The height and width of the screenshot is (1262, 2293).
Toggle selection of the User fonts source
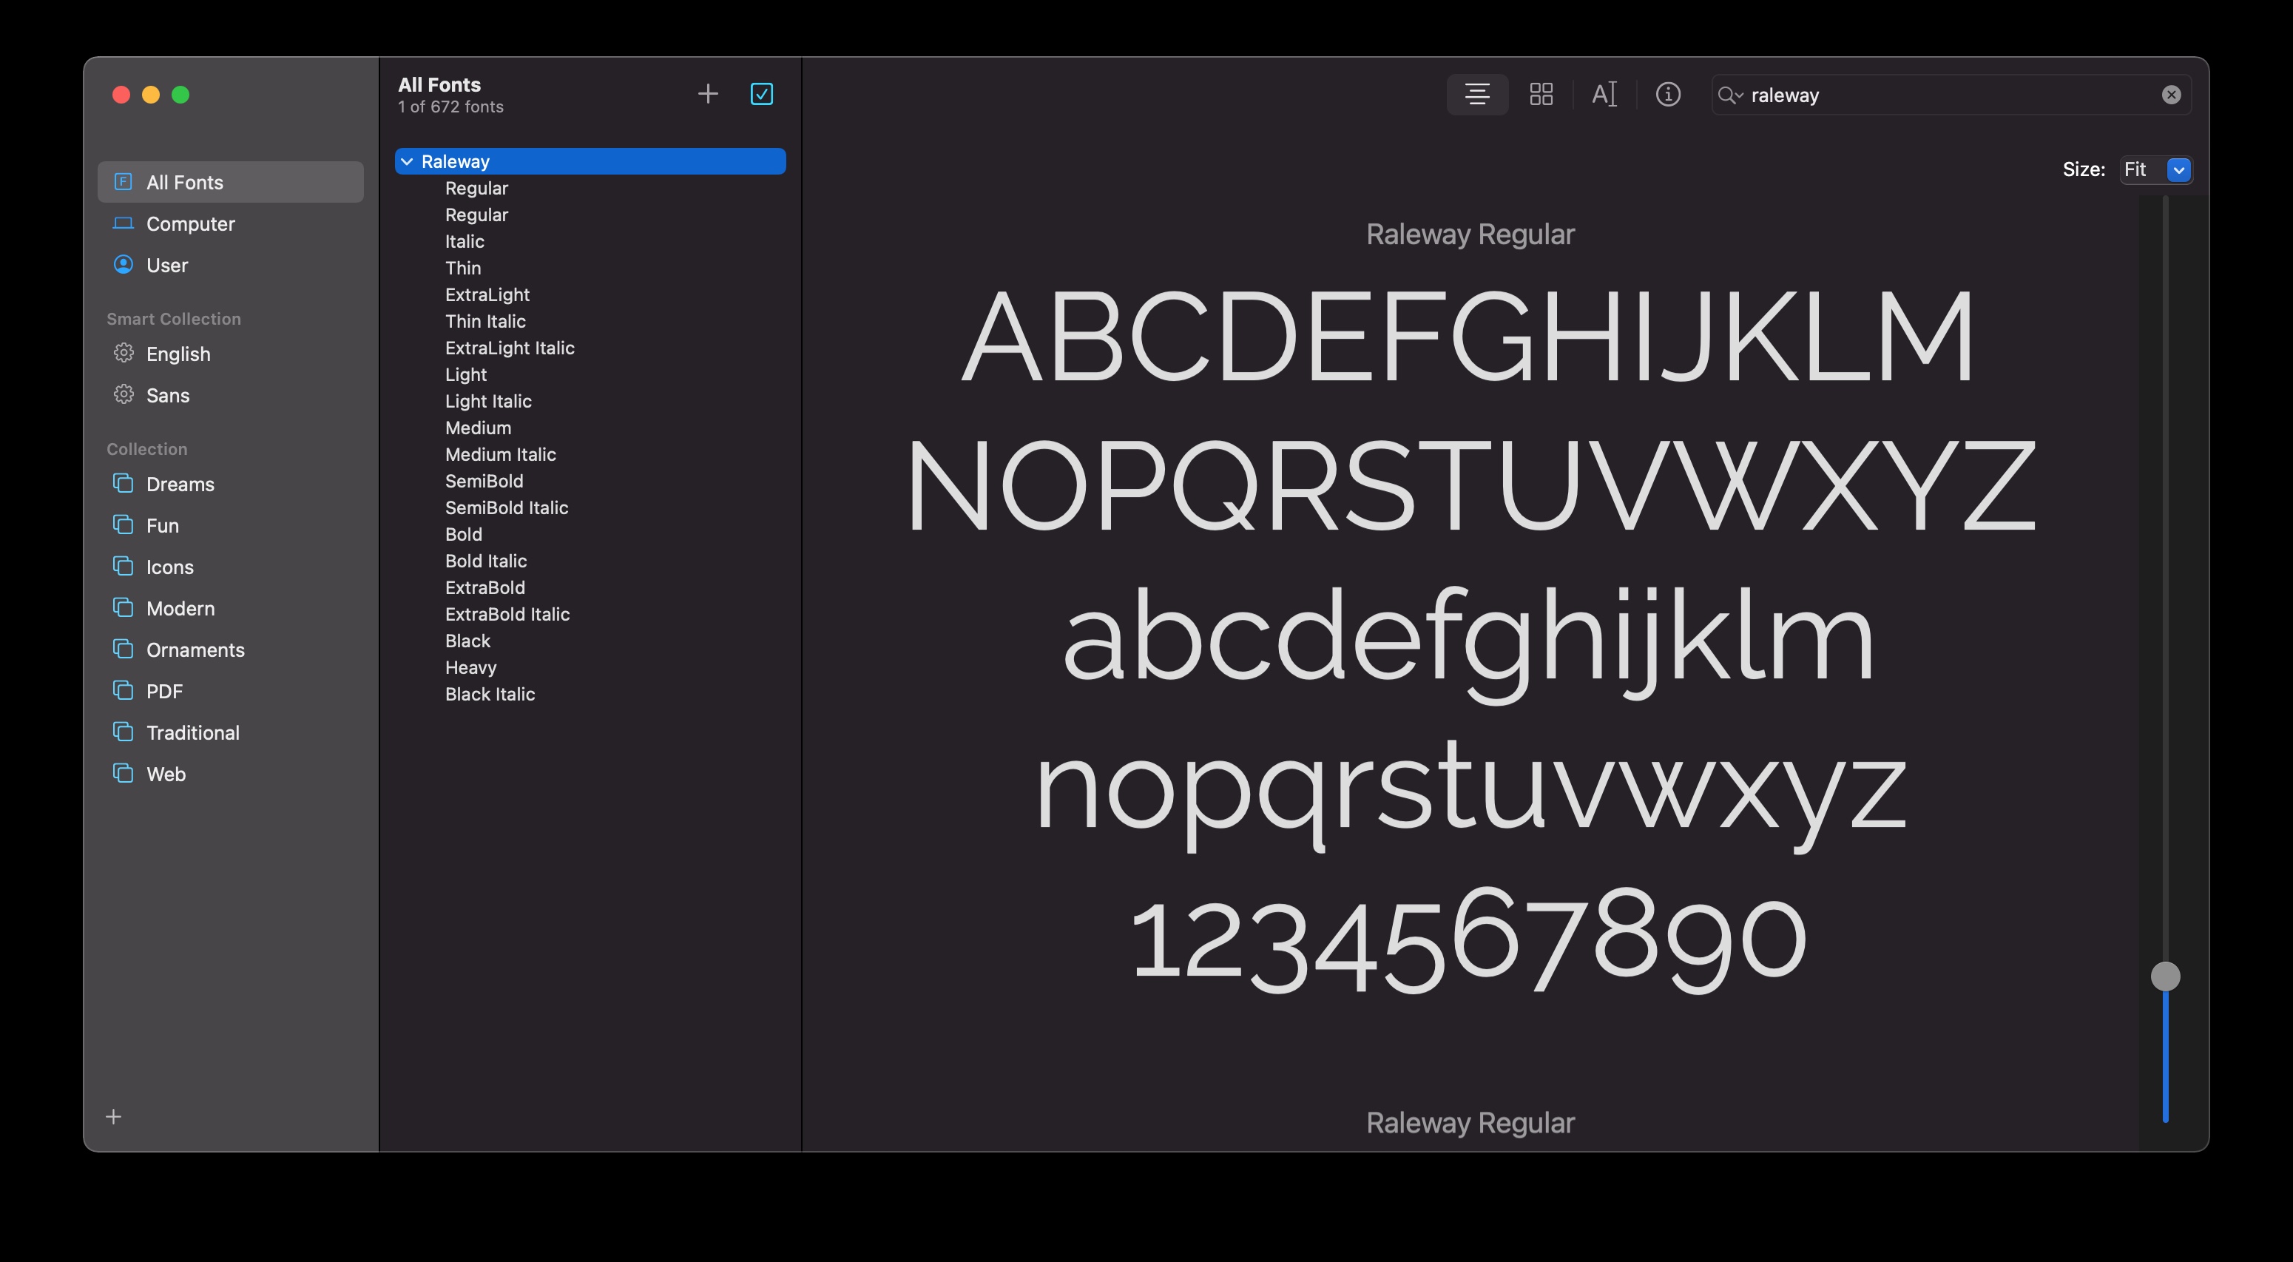pos(123,264)
